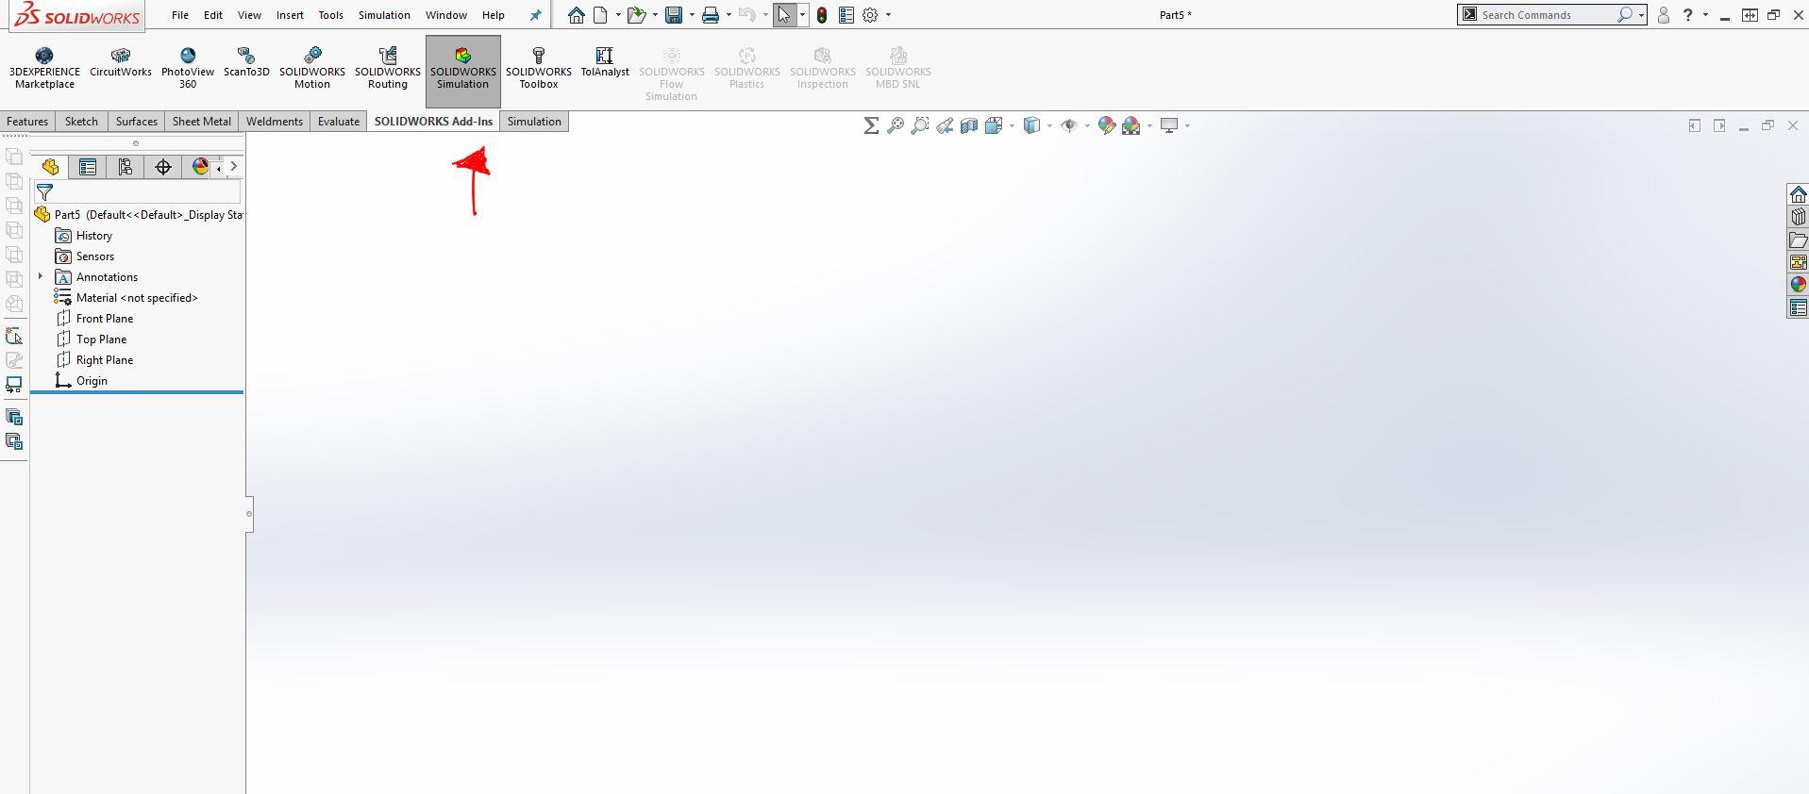Click the Rebuild traffic light icon

[822, 15]
